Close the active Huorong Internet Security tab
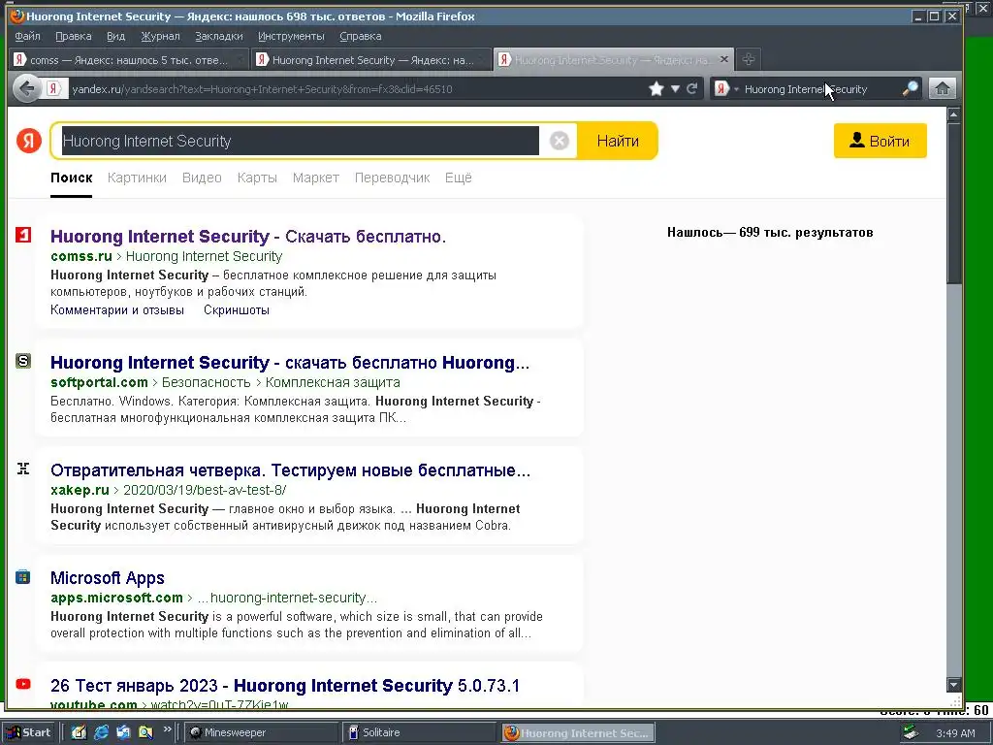This screenshot has height=745, width=993. pos(723,59)
